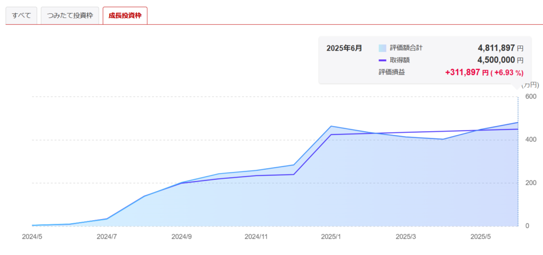Image resolution: width=543 pixels, height=255 pixels.
Task: Click the purple 取得額 legend line
Action: (x=382, y=60)
